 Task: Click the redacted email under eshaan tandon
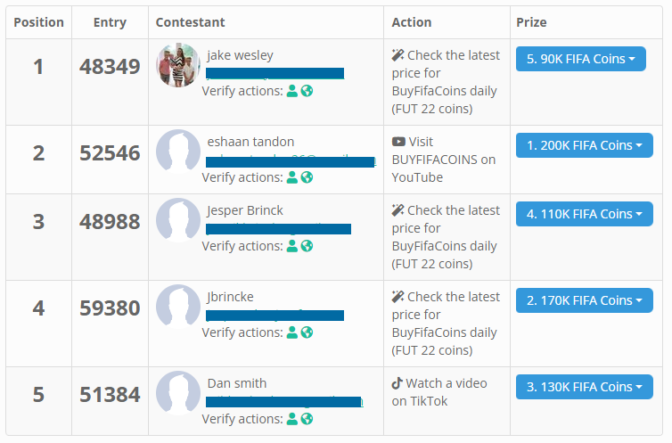291,162
